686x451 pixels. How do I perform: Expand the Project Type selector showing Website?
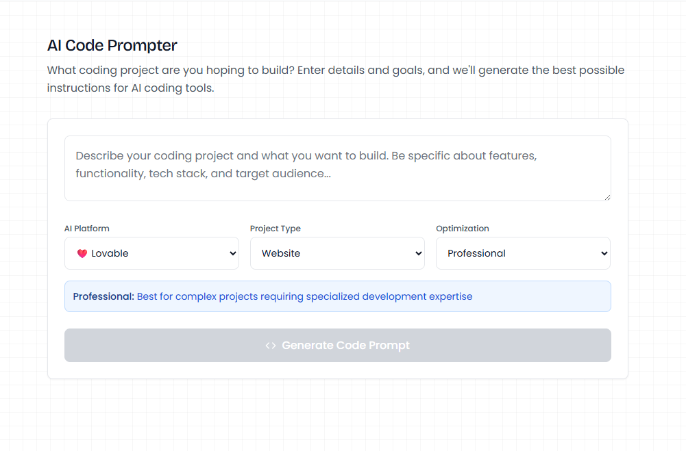pyautogui.click(x=337, y=253)
